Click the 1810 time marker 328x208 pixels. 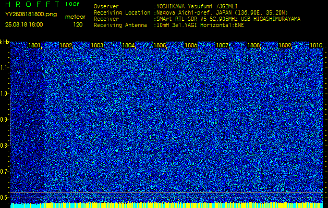pyautogui.click(x=316, y=45)
